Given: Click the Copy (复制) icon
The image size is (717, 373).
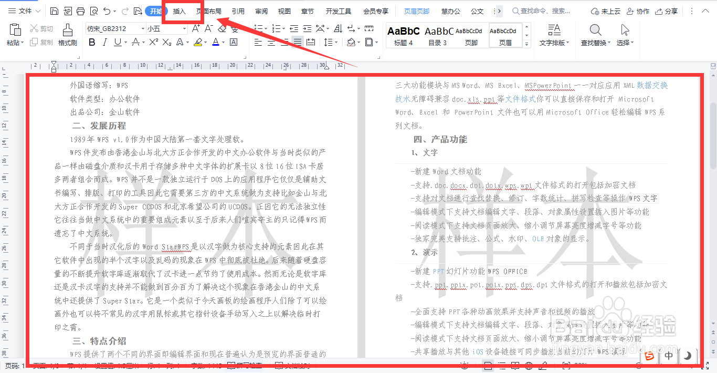Looking at the screenshot, I should click(x=34, y=43).
